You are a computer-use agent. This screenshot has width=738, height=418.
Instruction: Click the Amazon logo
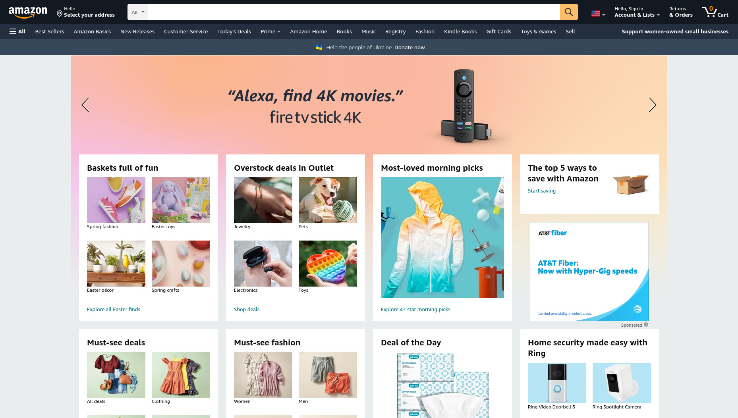coord(28,12)
